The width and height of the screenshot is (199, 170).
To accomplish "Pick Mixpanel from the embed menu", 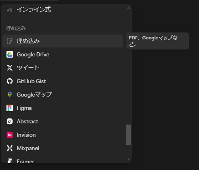I will coord(63,148).
